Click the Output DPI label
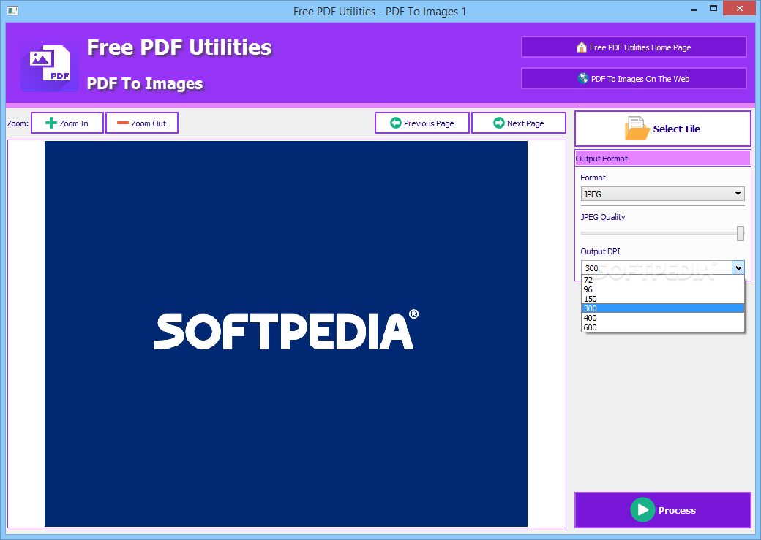The width and height of the screenshot is (761, 540). coord(600,251)
